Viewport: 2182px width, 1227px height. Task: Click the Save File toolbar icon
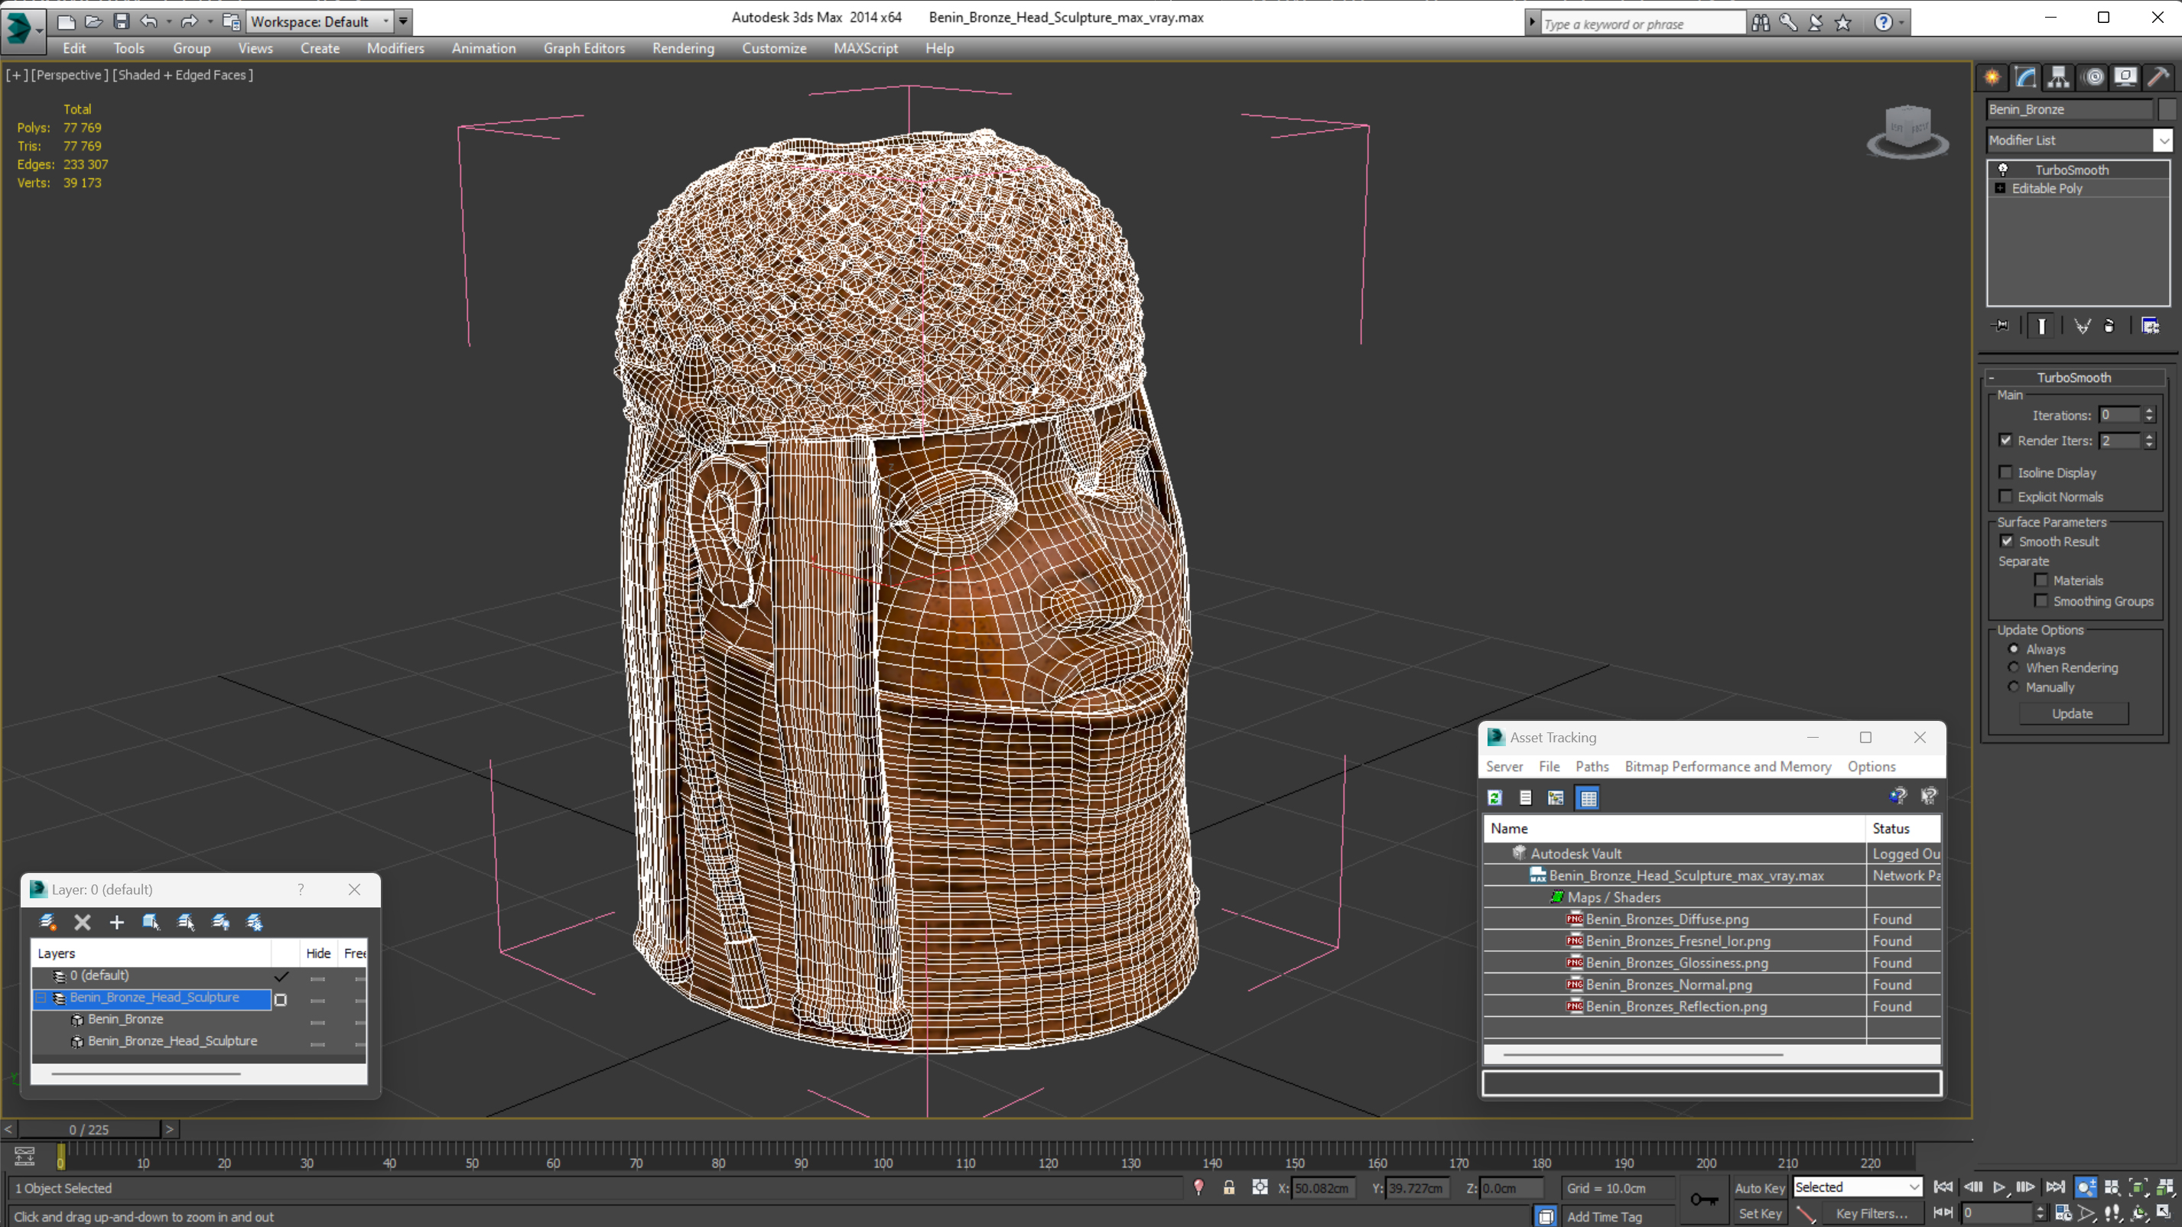[x=121, y=21]
